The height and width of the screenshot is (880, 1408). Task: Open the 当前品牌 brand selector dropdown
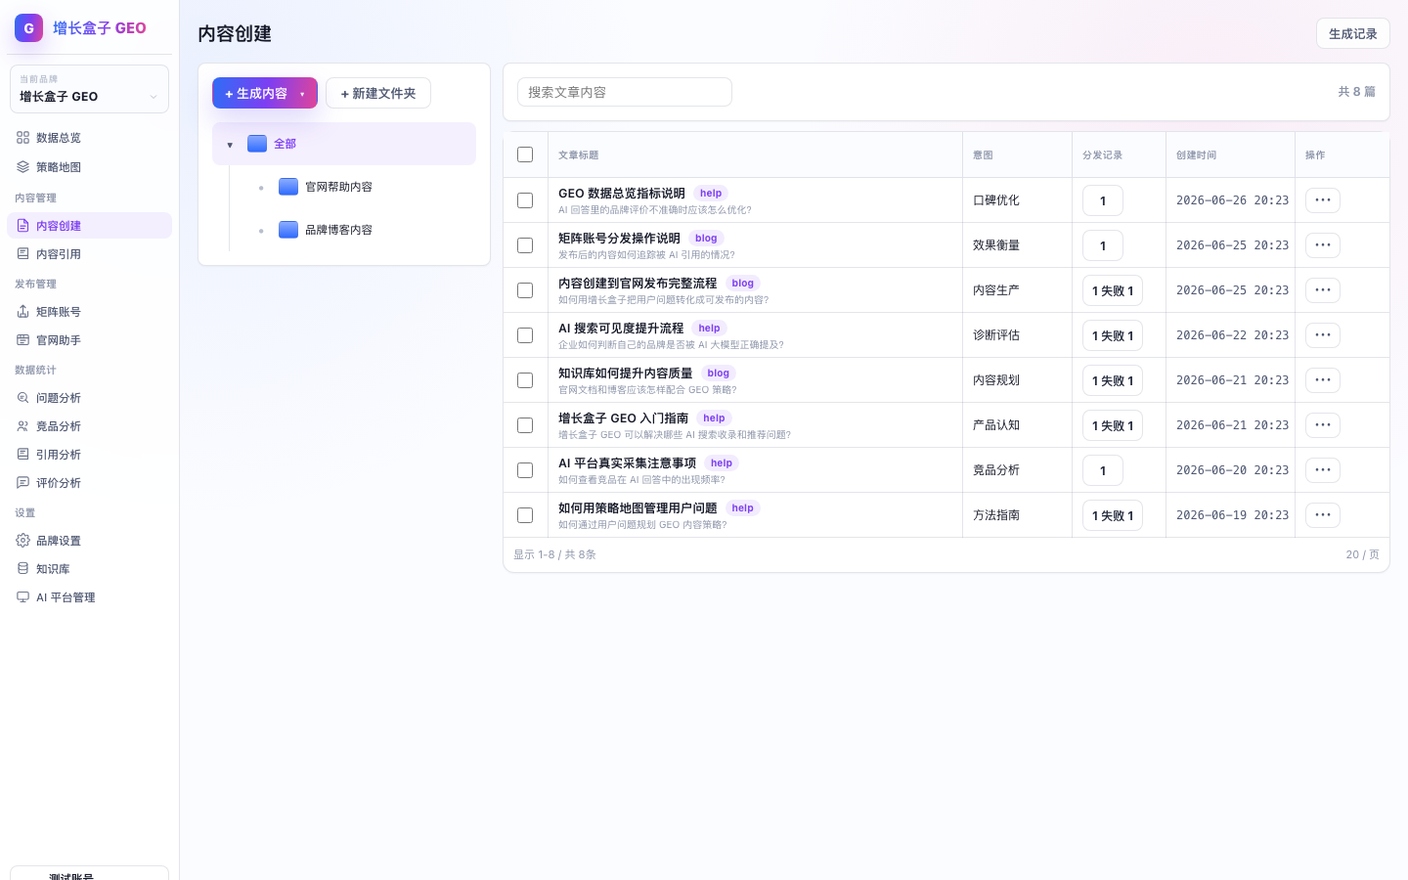point(89,89)
